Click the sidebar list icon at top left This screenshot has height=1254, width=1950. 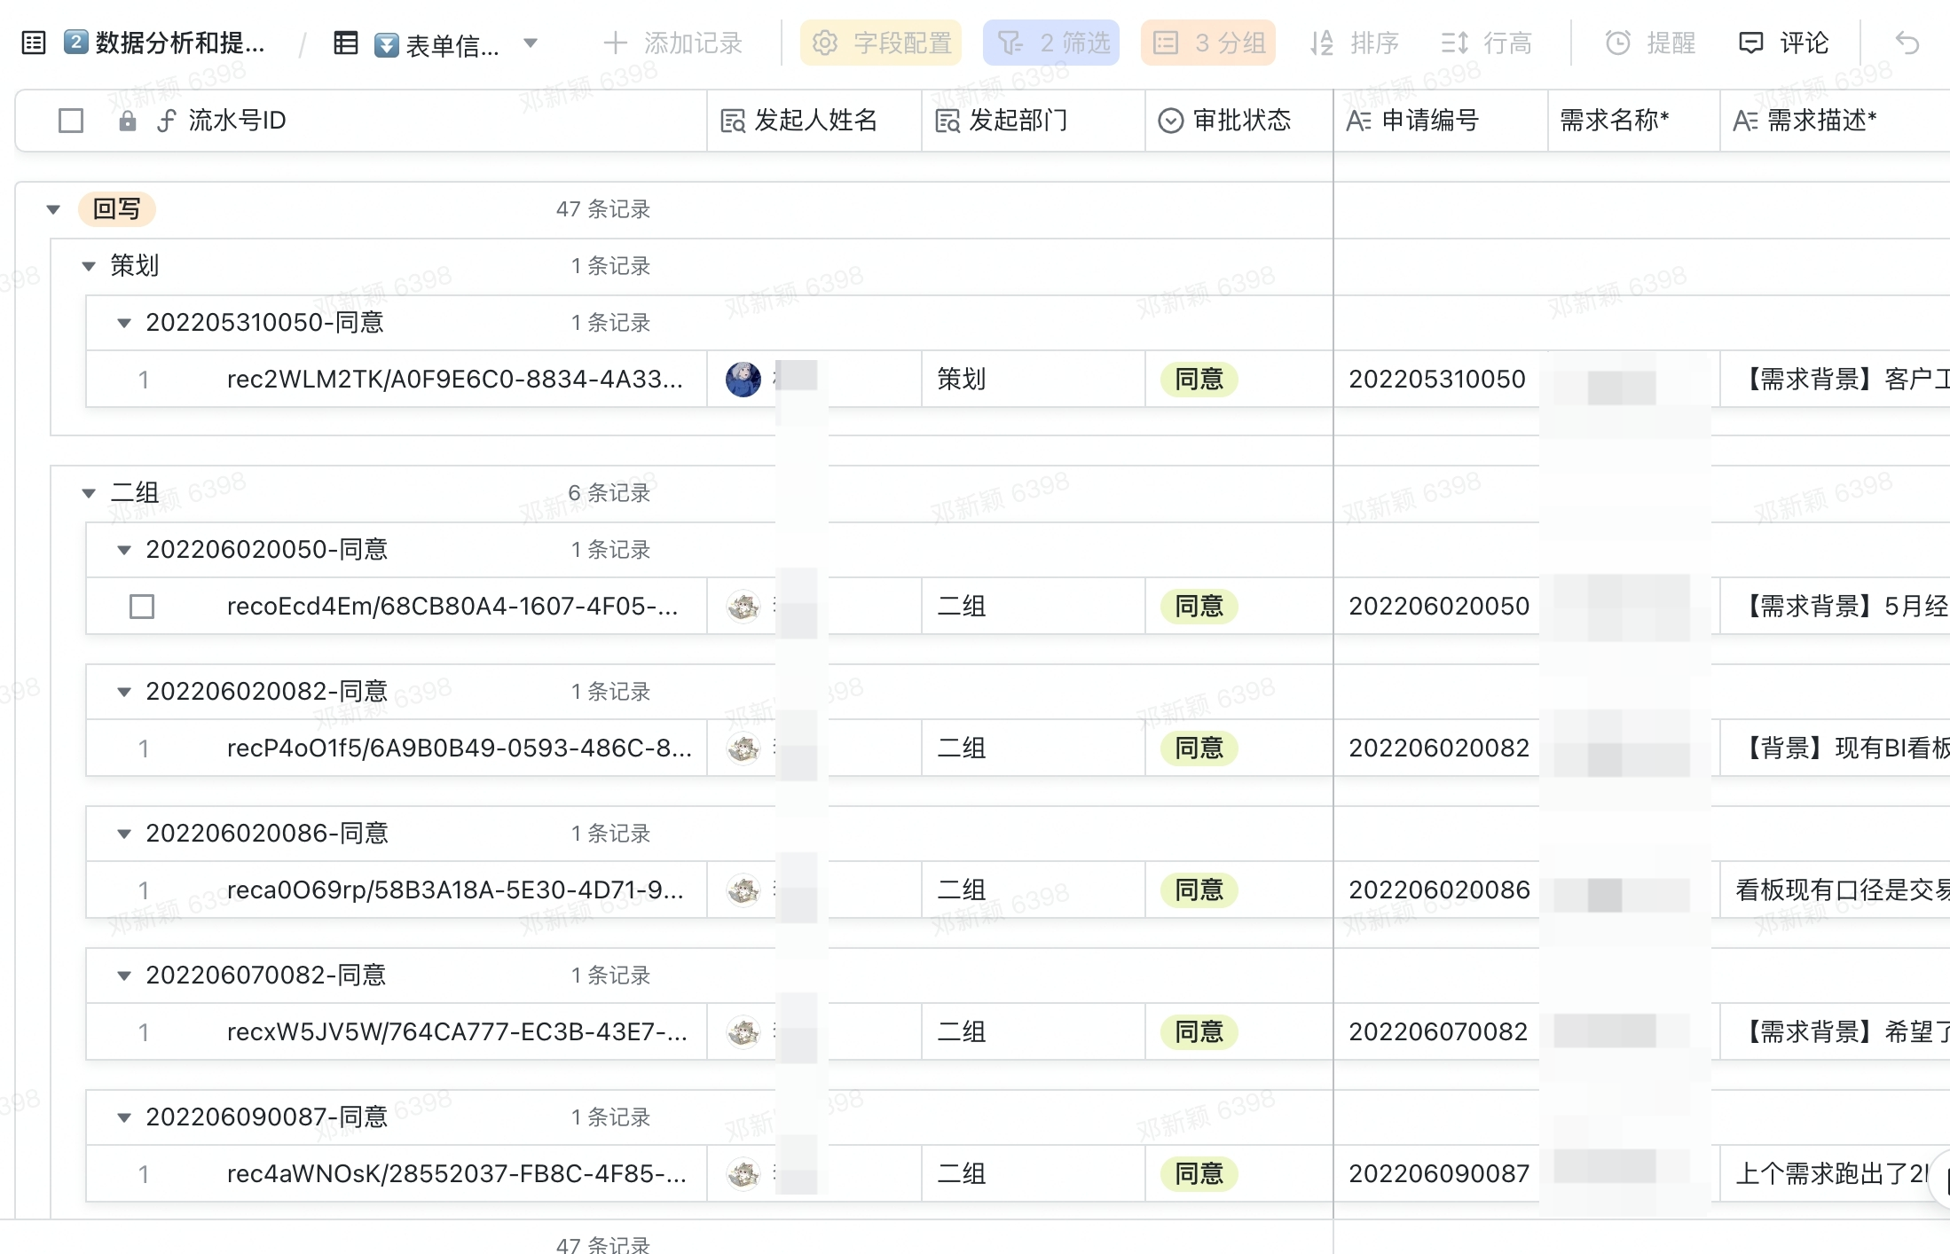click(x=34, y=43)
